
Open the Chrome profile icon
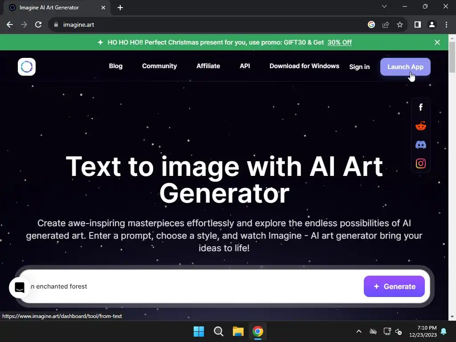point(432,25)
